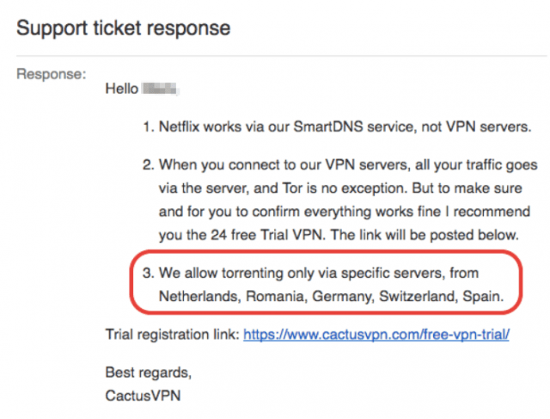
Task: Click the "CactusVPN" signature text
Action: click(144, 396)
